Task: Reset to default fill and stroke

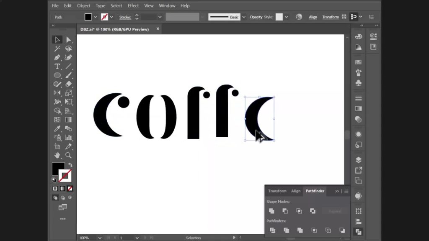Action: pyautogui.click(x=54, y=179)
